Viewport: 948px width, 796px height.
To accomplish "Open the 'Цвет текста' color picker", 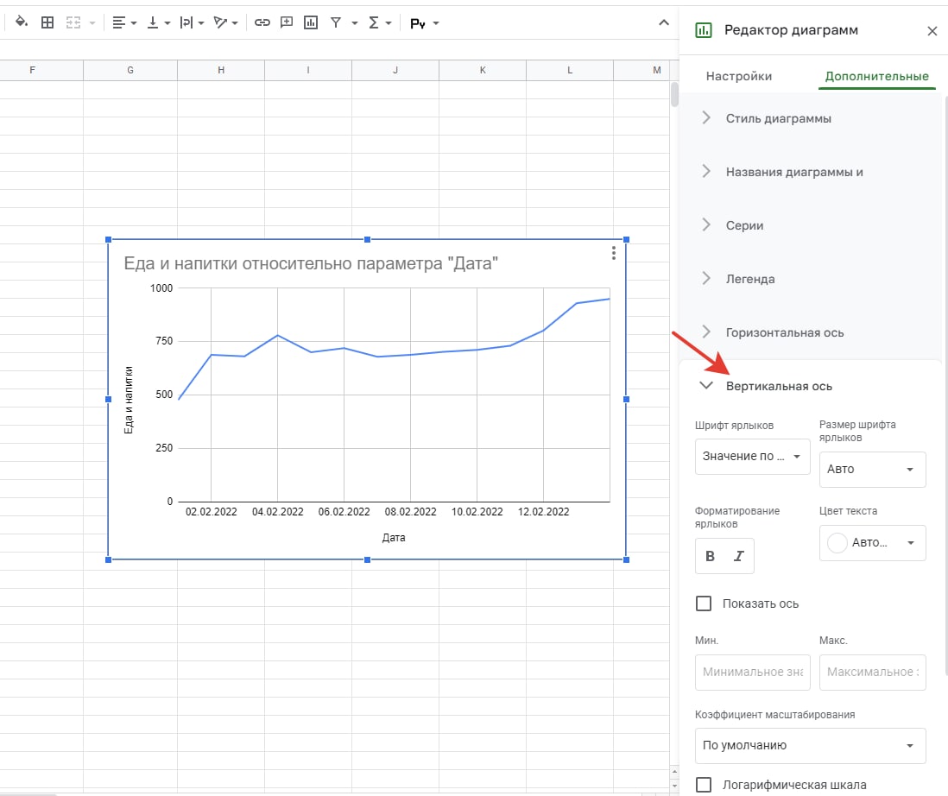I will pos(872,543).
